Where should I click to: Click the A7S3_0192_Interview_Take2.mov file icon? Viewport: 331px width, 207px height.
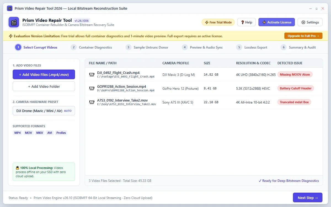pyautogui.click(x=92, y=102)
